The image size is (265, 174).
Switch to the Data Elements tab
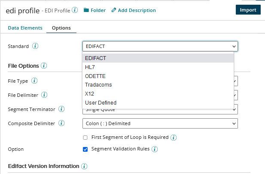point(25,28)
